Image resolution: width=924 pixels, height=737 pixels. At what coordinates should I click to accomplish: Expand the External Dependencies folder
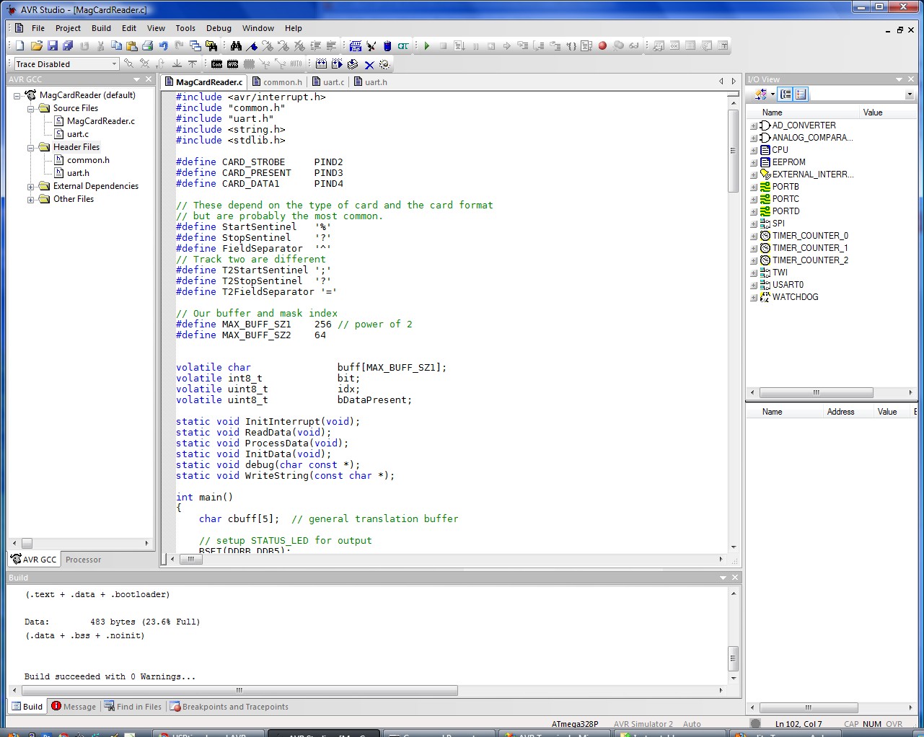[31, 187]
